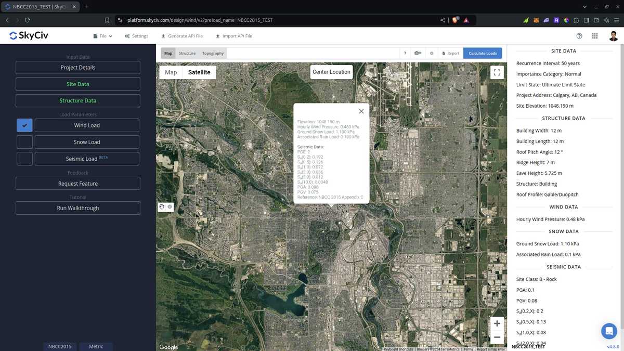
Task: Click the gear settings icon beside Report
Action: (x=431, y=53)
